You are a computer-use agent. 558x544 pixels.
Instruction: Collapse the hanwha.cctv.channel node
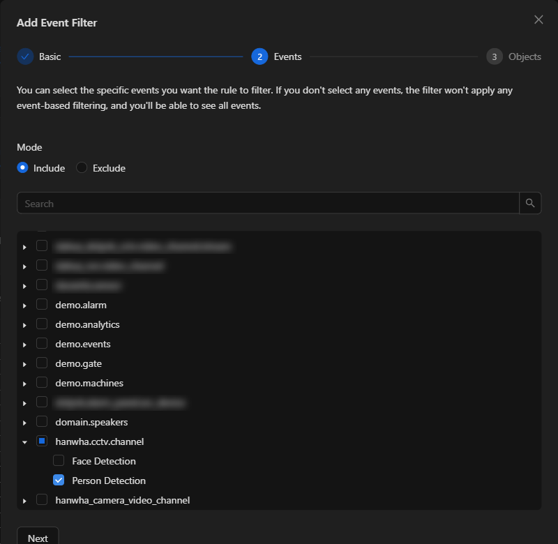(x=24, y=442)
